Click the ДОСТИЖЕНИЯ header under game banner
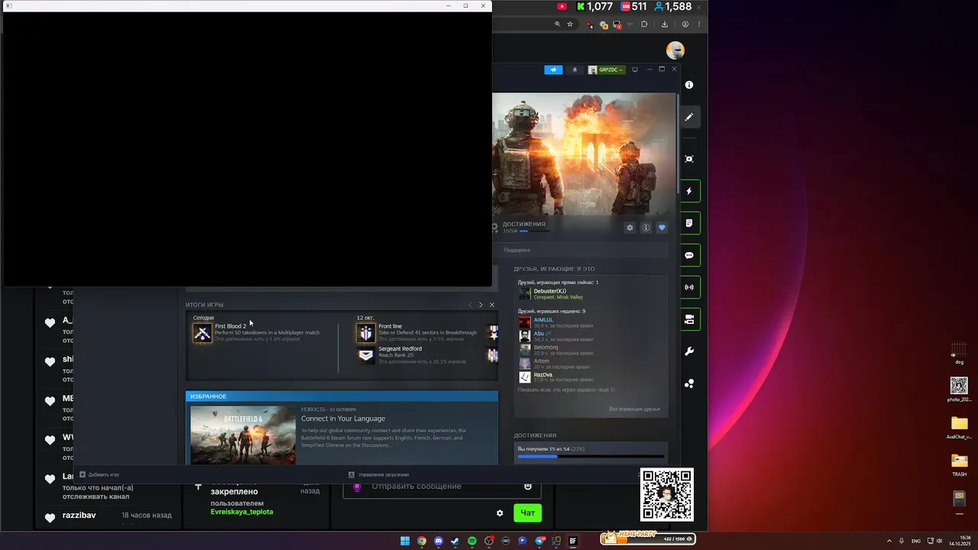Image resolution: width=978 pixels, height=550 pixels. click(524, 224)
